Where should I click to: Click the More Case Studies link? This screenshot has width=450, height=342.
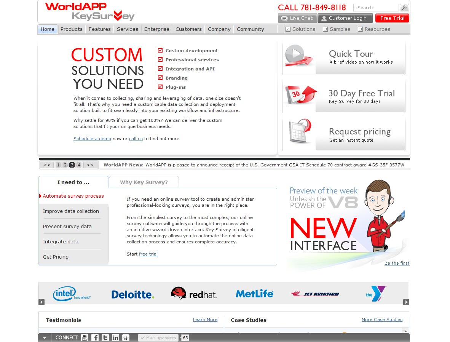tap(382, 320)
